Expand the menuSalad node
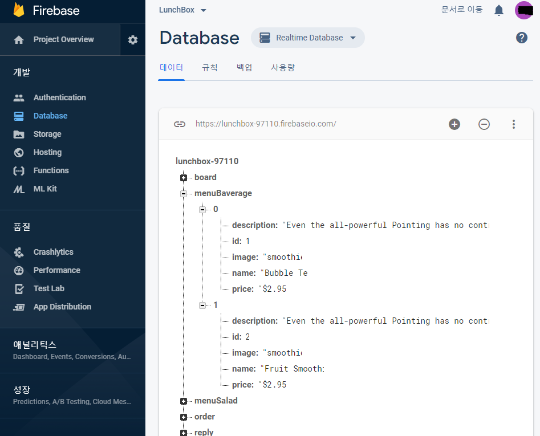 pos(184,401)
